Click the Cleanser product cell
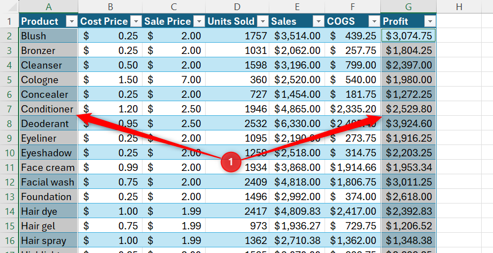 [x=48, y=65]
